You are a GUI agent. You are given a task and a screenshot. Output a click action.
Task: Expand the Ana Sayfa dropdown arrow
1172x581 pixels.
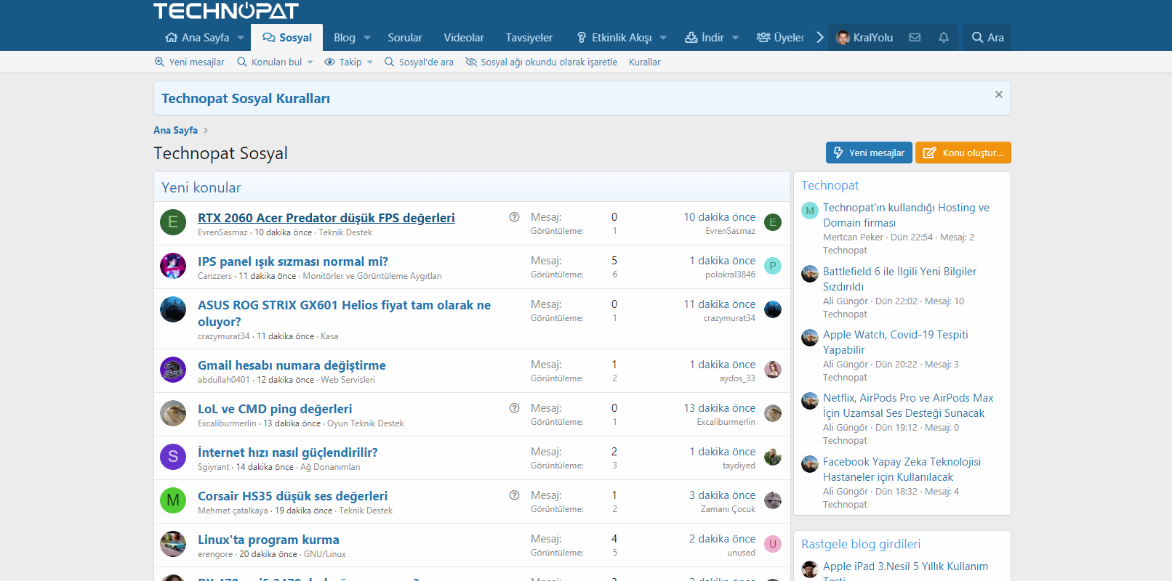click(241, 38)
